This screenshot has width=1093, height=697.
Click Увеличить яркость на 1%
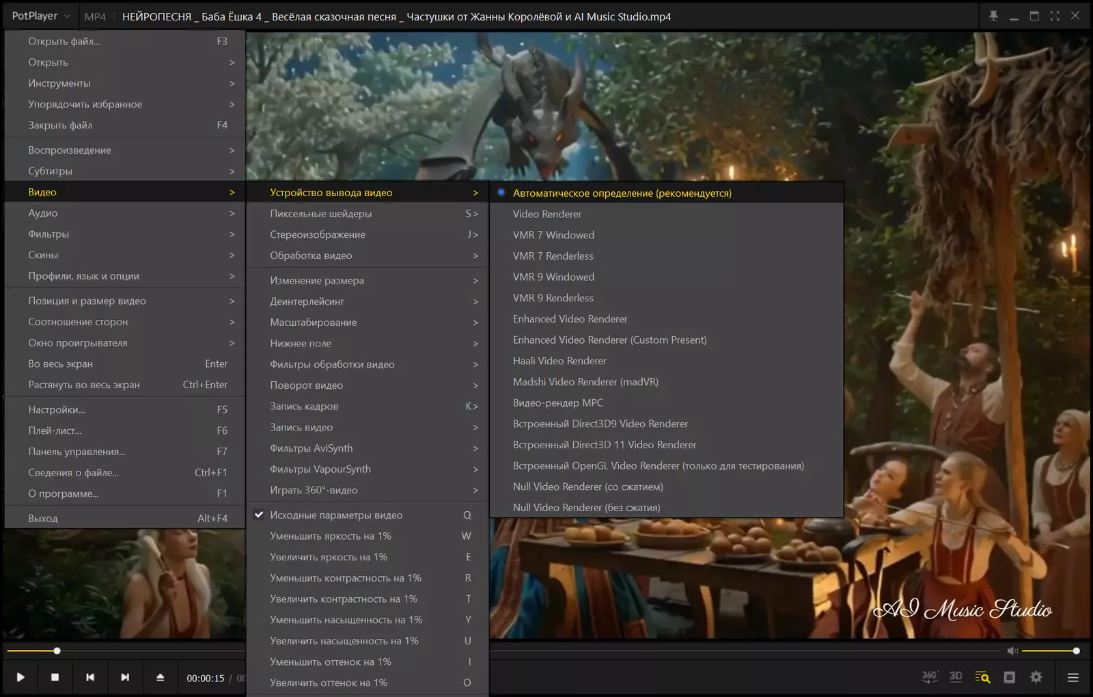(368, 557)
